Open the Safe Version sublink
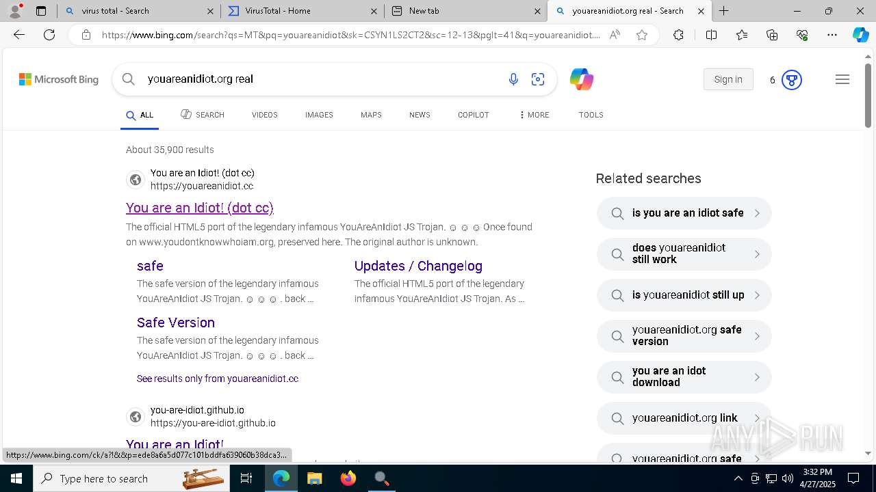 176,323
